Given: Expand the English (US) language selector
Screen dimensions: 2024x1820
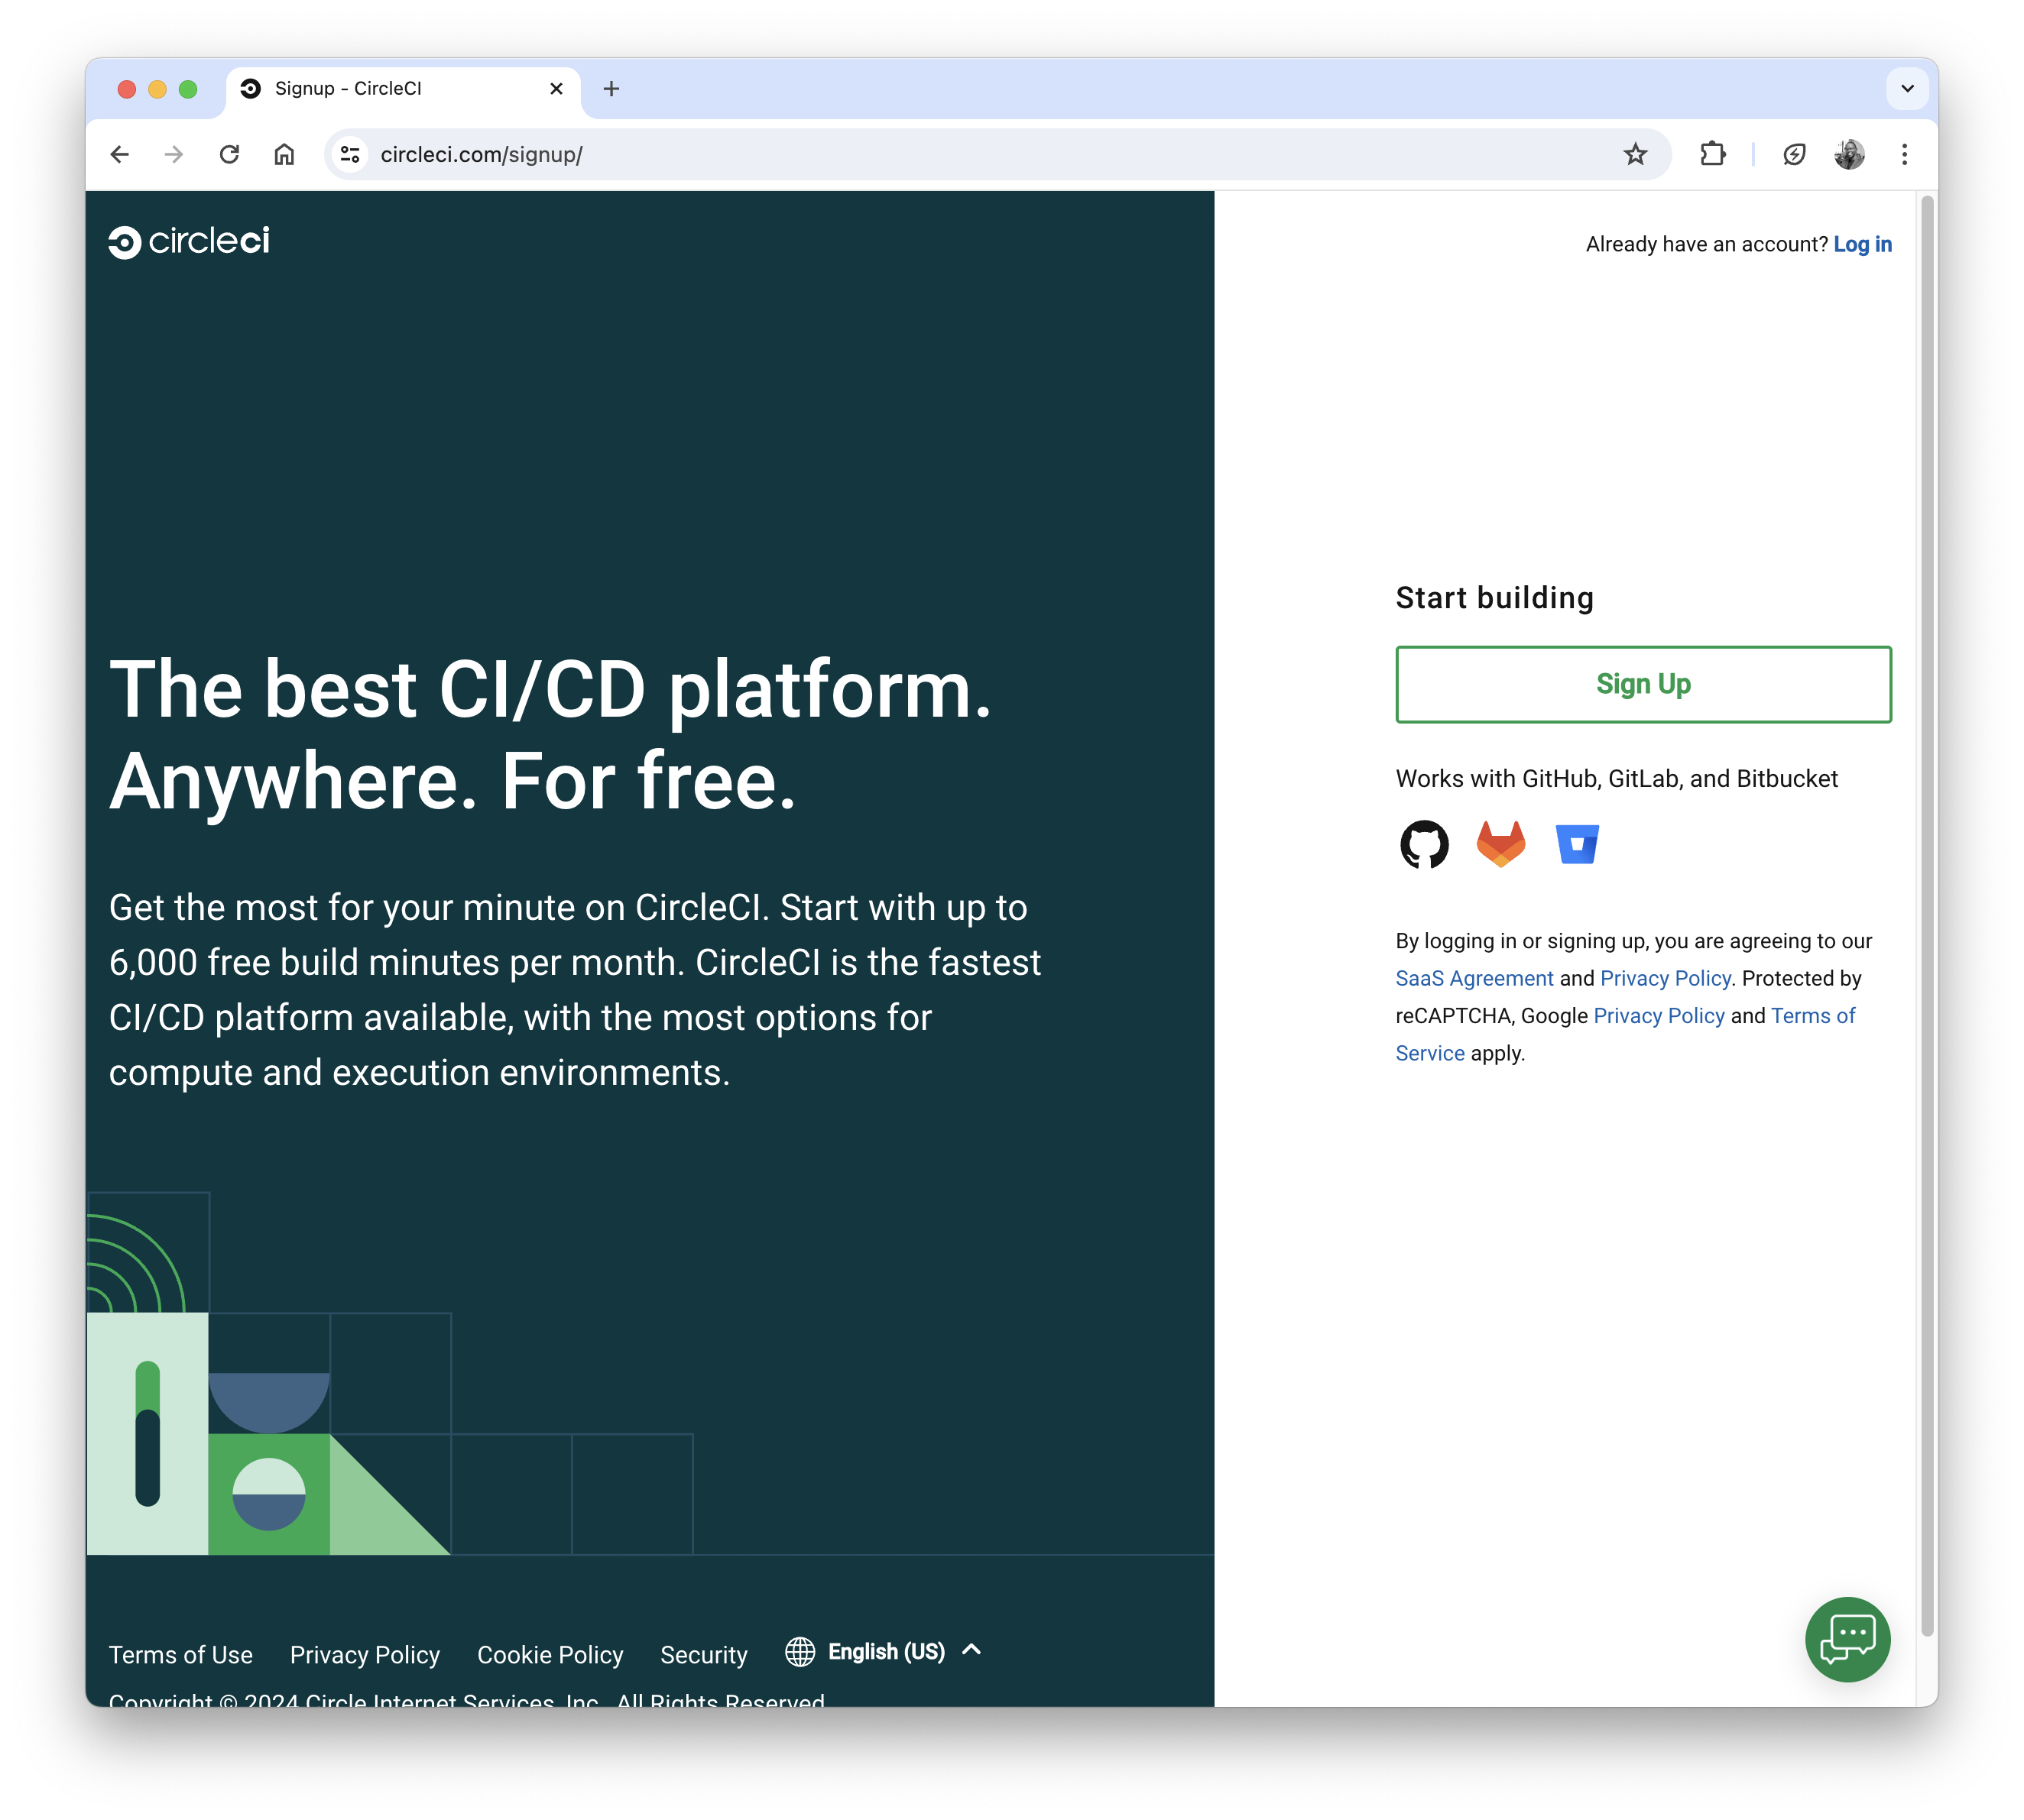Looking at the screenshot, I should click(884, 1651).
